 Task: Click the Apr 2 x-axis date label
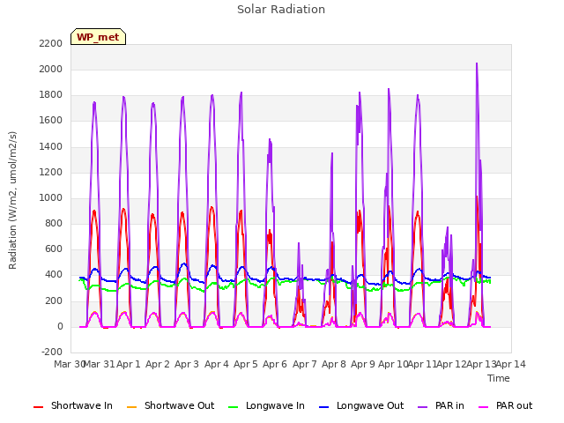point(158,364)
